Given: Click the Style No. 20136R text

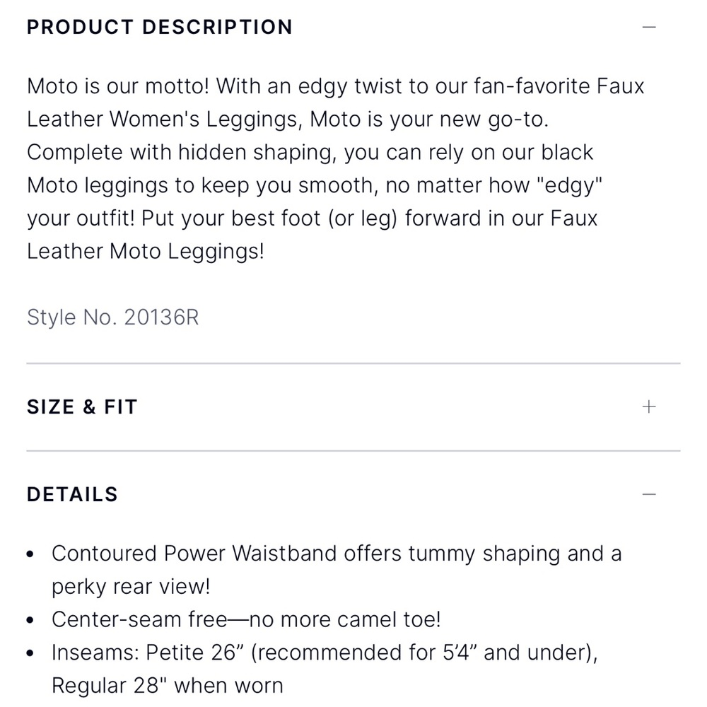Looking at the screenshot, I should [x=112, y=317].
